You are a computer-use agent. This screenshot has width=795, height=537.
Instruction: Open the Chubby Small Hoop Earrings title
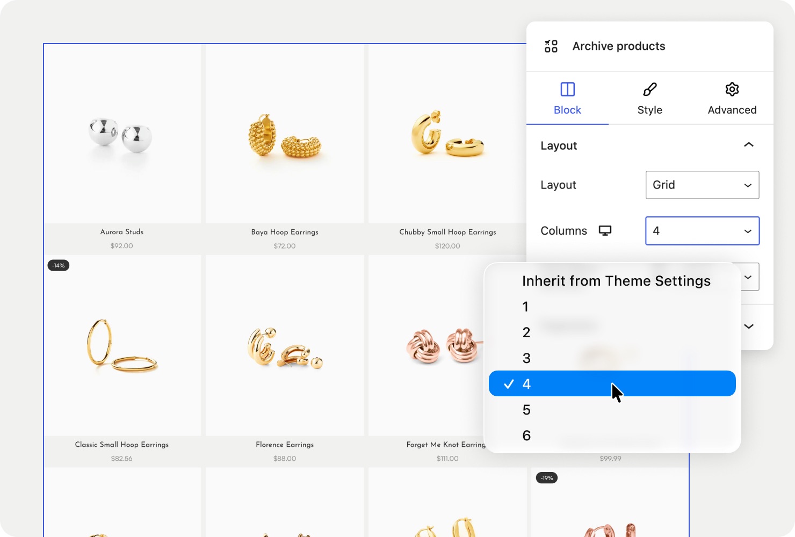point(447,232)
